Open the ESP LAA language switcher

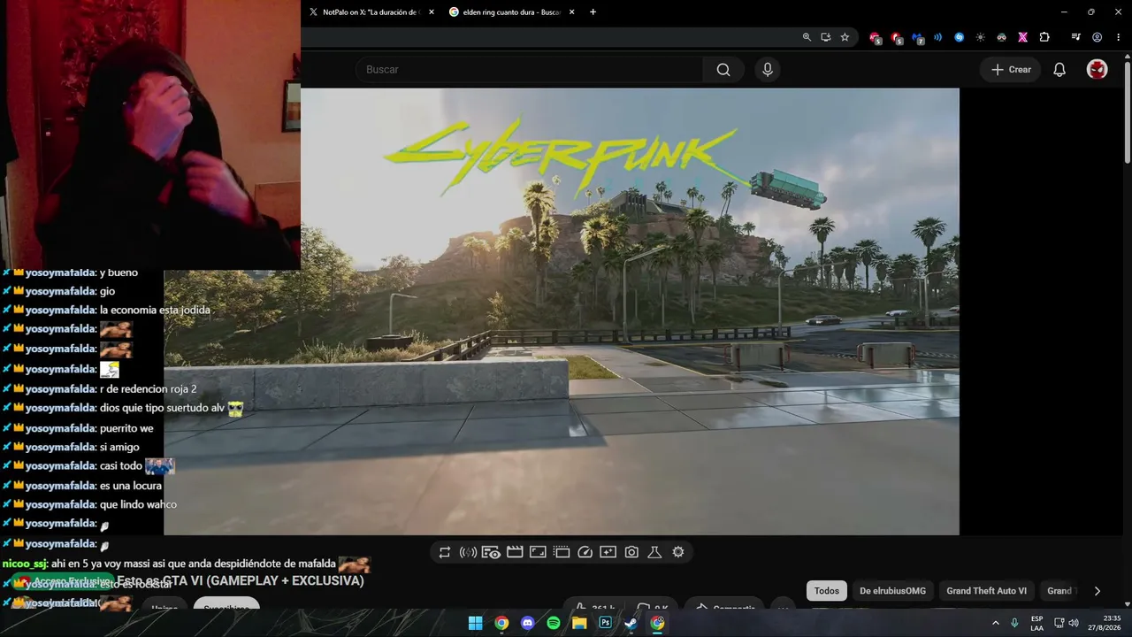point(1036,623)
